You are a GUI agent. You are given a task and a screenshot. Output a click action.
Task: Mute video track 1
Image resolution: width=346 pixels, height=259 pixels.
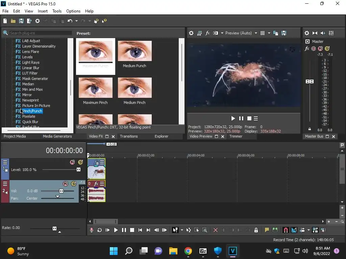coord(72,162)
